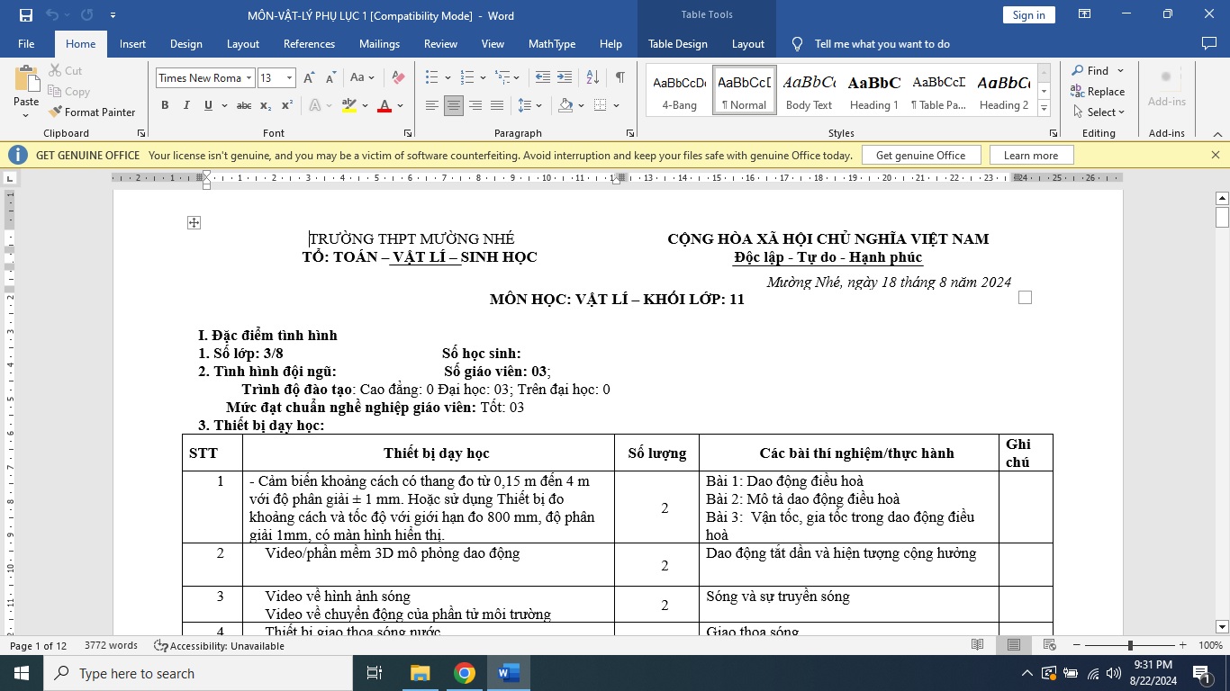The height and width of the screenshot is (691, 1230).
Task: Decrease font size with Shrink Font icon
Action: tap(330, 78)
